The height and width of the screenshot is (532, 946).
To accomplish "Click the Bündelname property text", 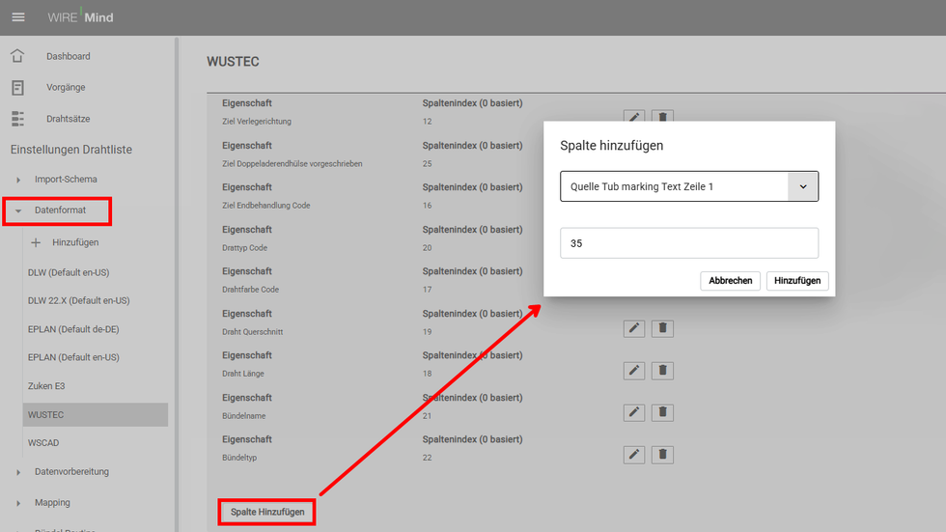I will click(243, 415).
